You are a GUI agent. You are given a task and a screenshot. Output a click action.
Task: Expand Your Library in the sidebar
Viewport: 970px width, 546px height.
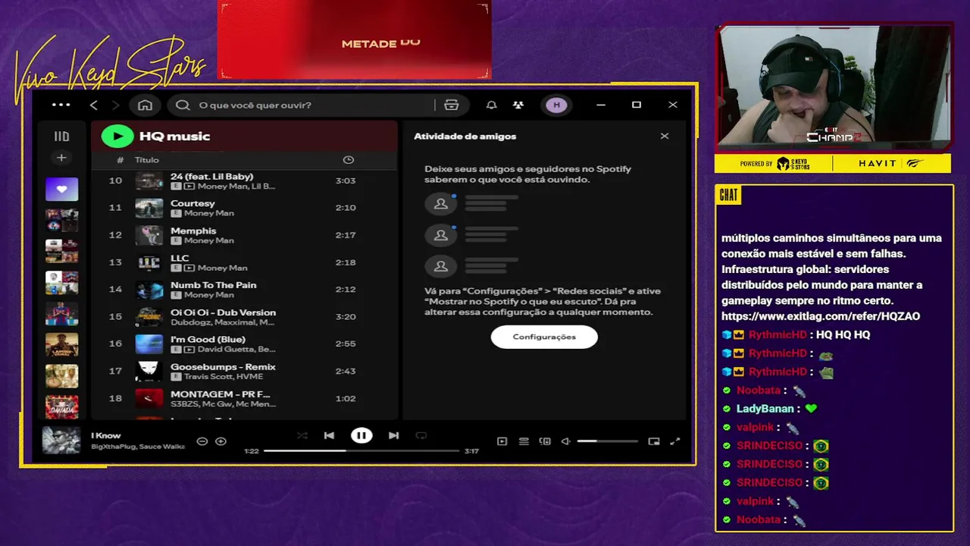point(61,136)
